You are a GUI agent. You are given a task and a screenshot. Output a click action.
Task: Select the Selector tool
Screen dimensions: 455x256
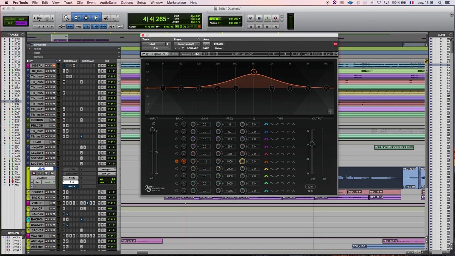click(86, 18)
